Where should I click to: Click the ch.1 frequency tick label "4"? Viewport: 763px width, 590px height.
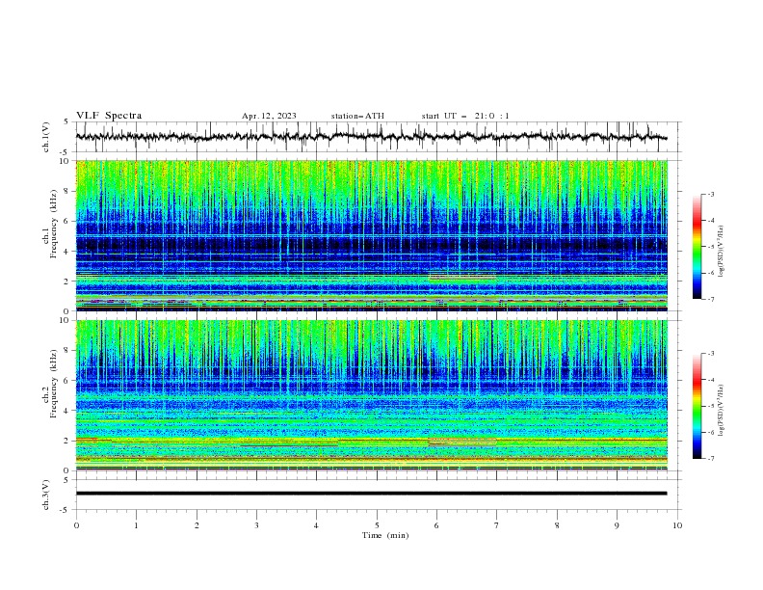[68, 252]
